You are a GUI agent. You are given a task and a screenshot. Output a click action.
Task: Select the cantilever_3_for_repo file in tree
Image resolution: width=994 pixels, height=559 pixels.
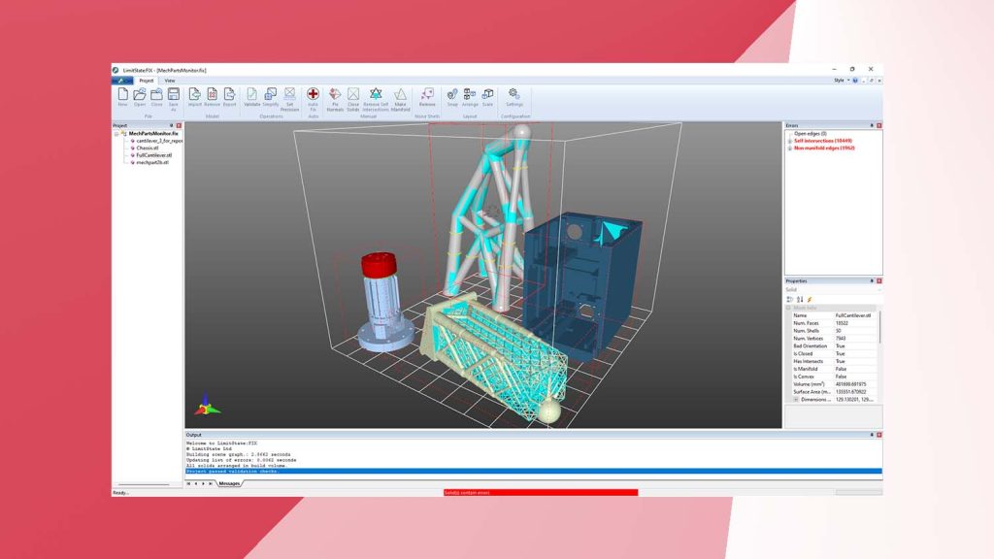click(x=159, y=141)
